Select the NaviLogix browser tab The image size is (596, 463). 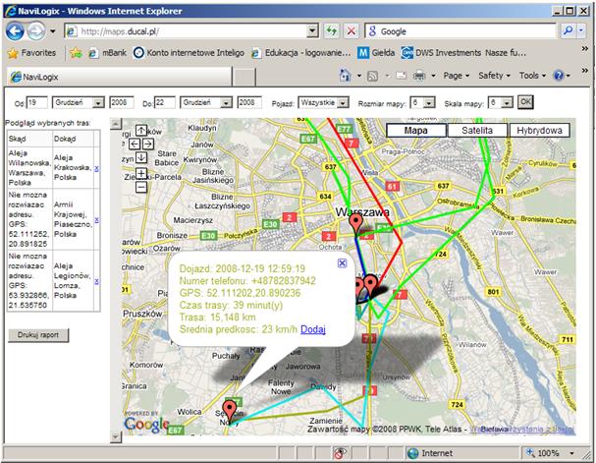[x=119, y=77]
